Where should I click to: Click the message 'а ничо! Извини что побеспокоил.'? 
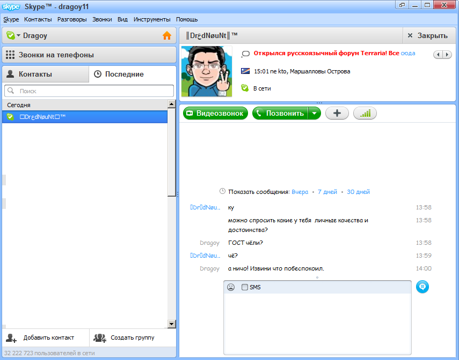pyautogui.click(x=276, y=268)
